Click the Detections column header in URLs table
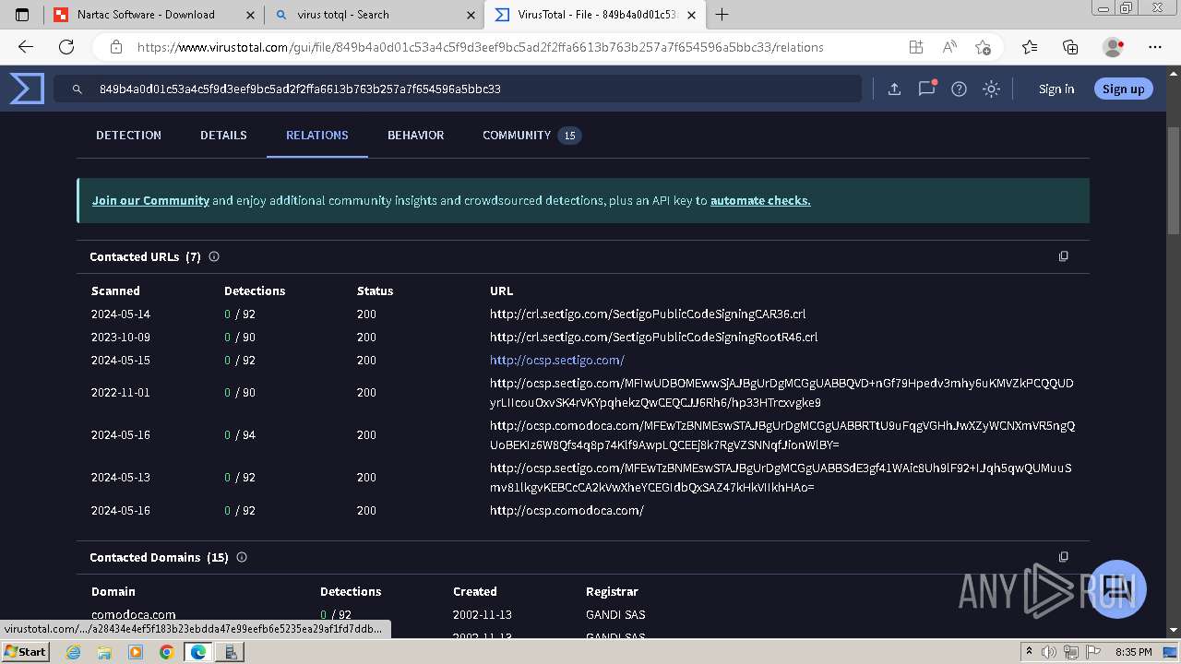1181x664 pixels. [255, 290]
